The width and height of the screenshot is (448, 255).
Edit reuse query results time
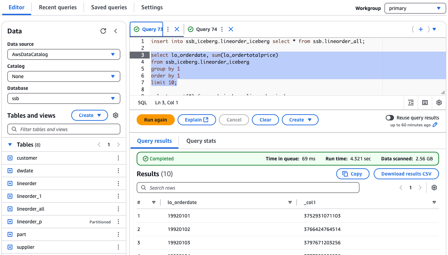(x=435, y=125)
